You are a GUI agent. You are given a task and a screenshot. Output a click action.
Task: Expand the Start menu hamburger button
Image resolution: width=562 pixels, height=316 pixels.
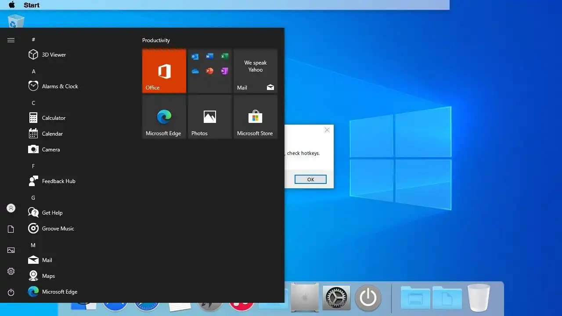click(x=11, y=40)
